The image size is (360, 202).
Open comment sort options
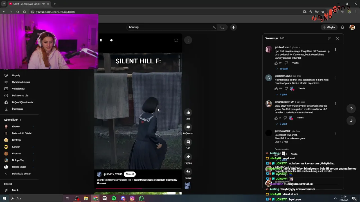329,38
